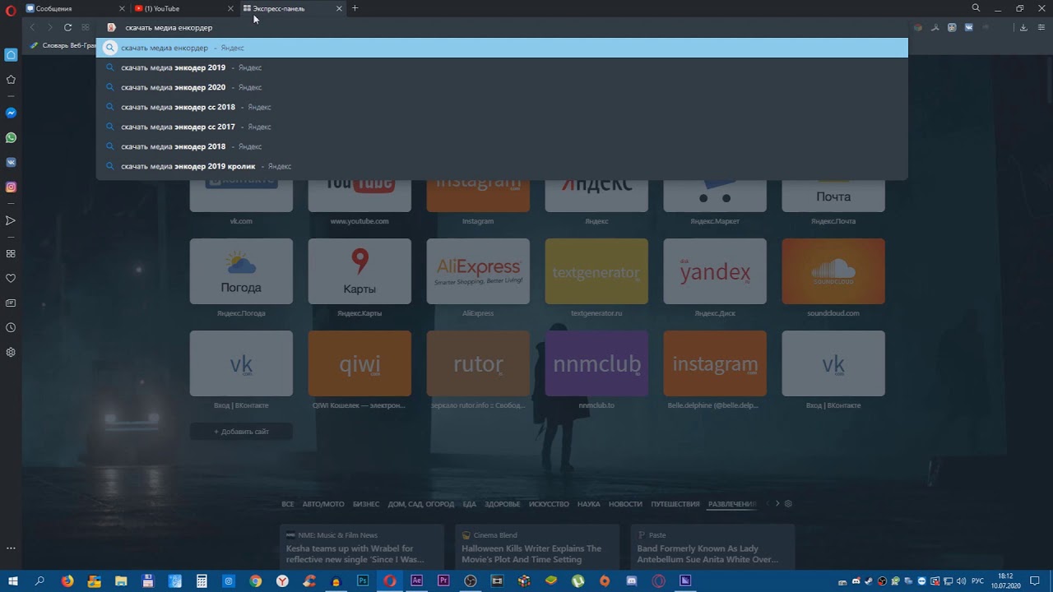Screen dimensions: 1053x592
Task: Open Firefox from the taskbar
Action: [x=67, y=580]
